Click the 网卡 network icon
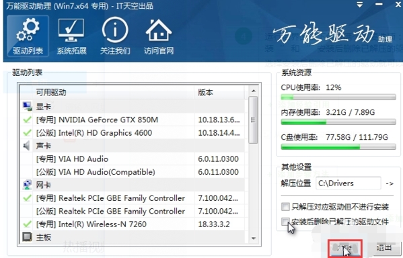Viewport: 403px width, 258px height. point(27,185)
